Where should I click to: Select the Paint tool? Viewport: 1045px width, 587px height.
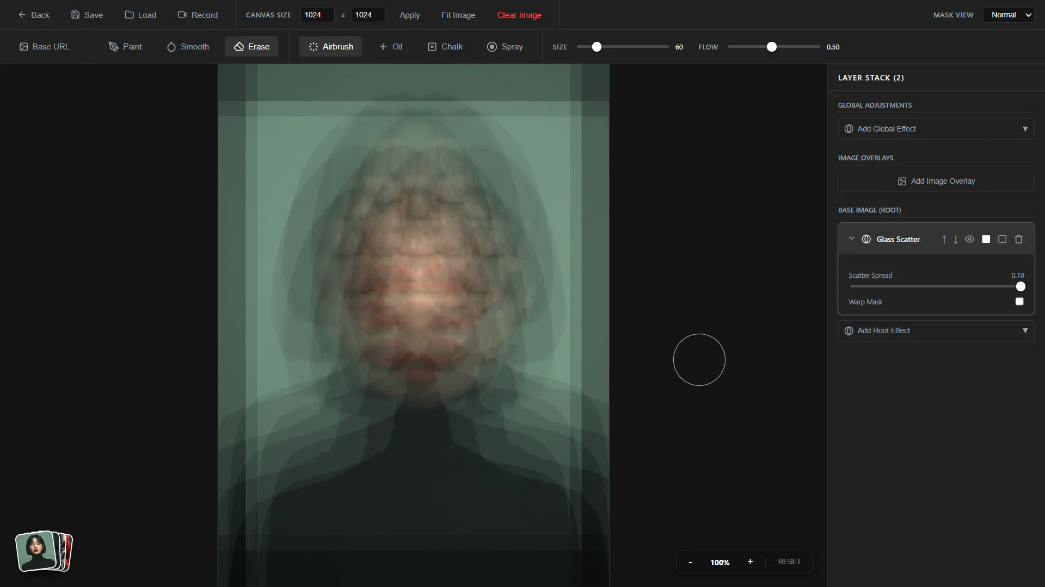click(125, 47)
